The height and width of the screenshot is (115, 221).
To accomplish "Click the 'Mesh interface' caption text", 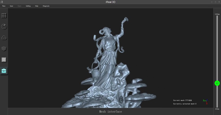I will 110,112.
